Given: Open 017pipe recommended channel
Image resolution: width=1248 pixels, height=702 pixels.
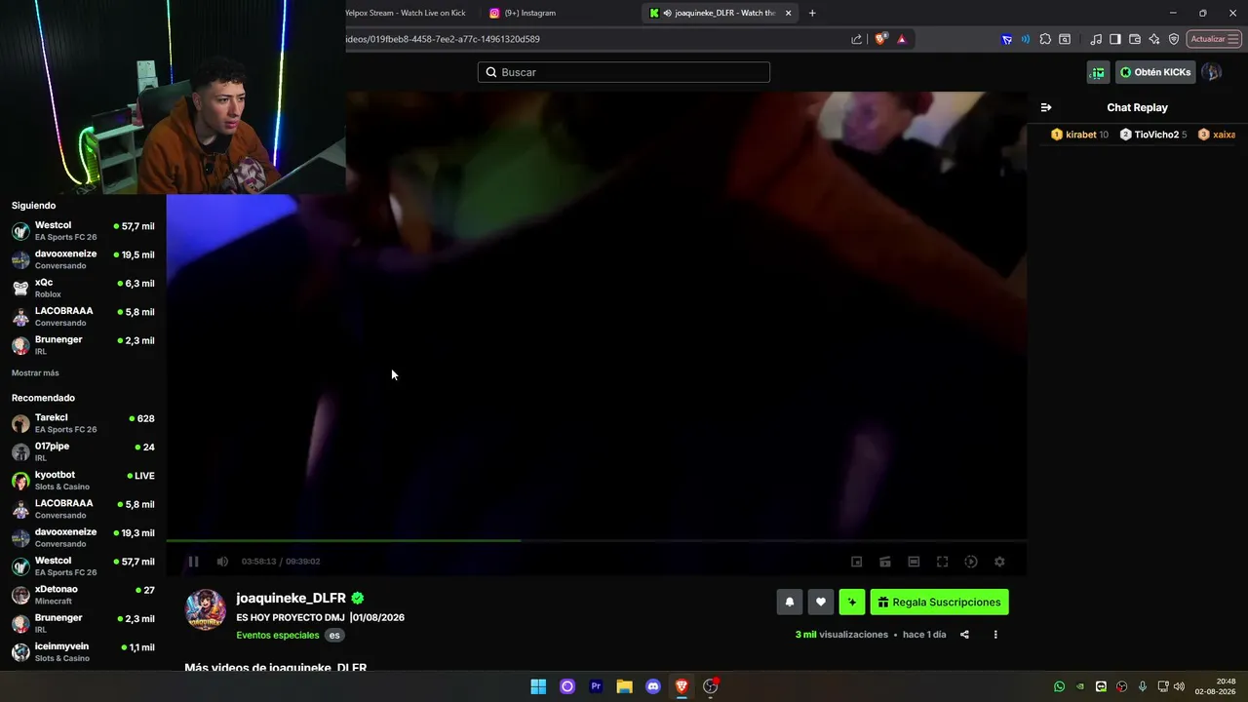Looking at the screenshot, I should 83,451.
